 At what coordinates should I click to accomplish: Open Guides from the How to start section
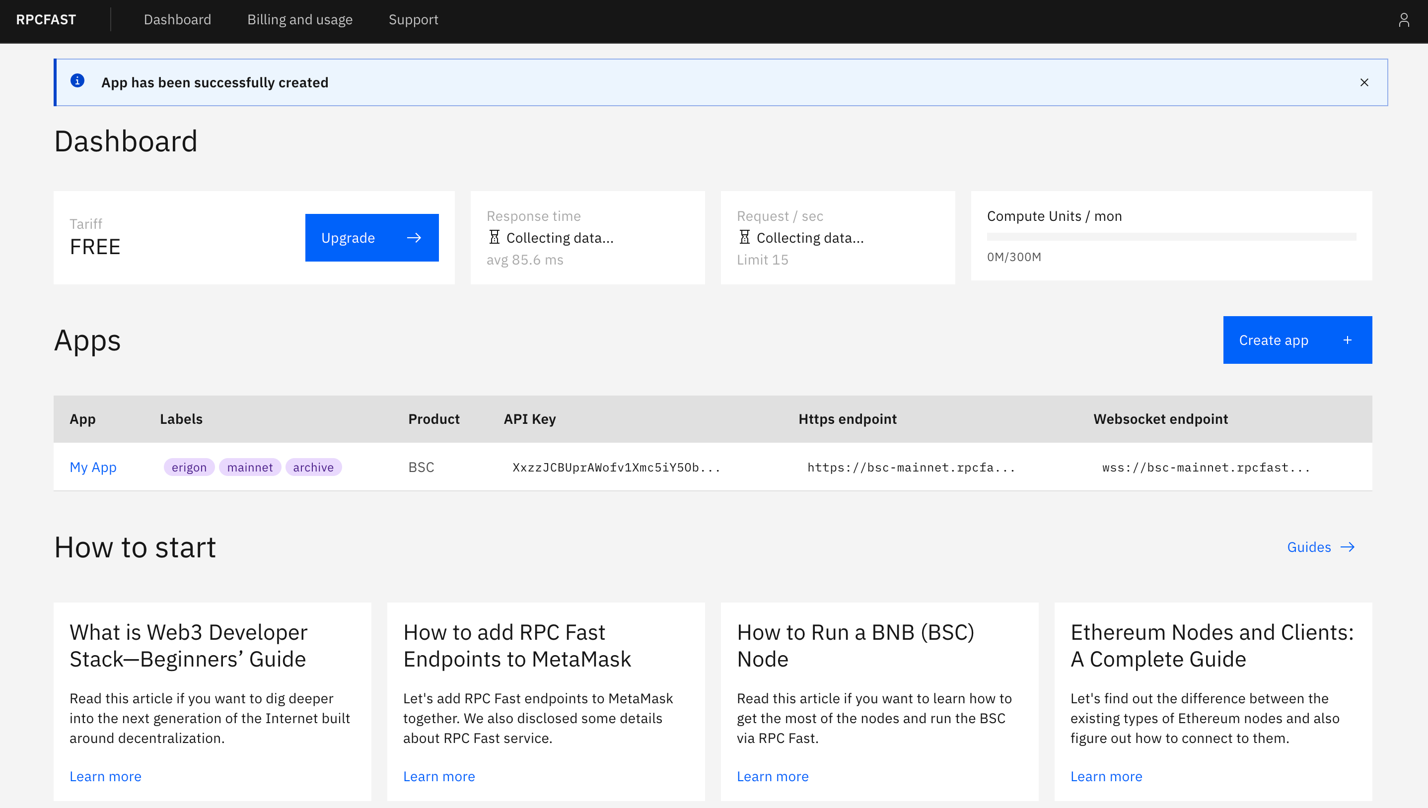[x=1309, y=547]
